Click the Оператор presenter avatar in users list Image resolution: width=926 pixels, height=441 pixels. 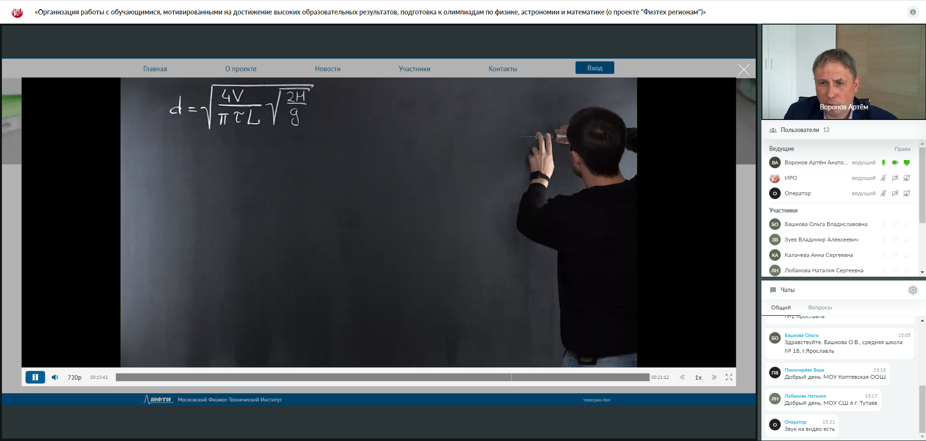click(x=775, y=194)
